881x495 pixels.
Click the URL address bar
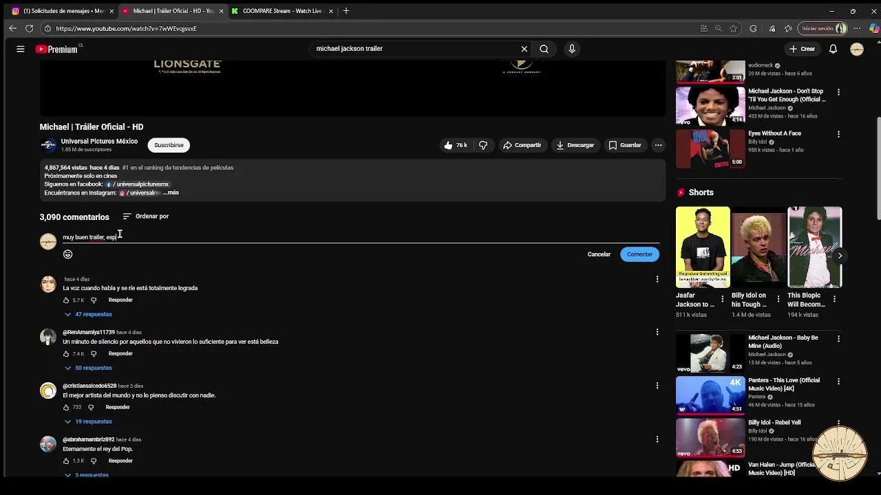(x=372, y=29)
